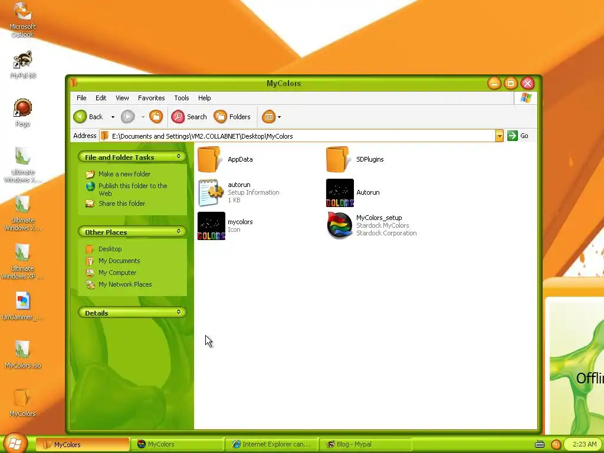Go to My Documents link
604x453 pixels.
click(x=119, y=261)
